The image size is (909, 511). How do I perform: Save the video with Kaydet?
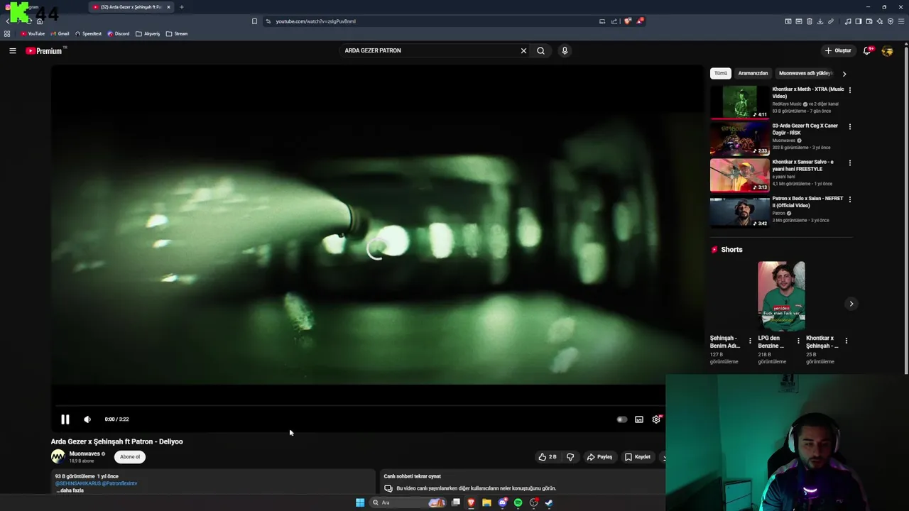pos(638,457)
